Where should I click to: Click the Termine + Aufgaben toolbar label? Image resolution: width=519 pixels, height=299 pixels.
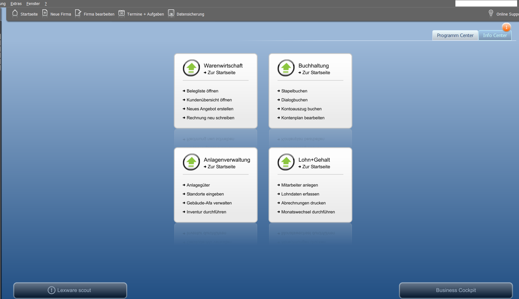click(x=146, y=14)
